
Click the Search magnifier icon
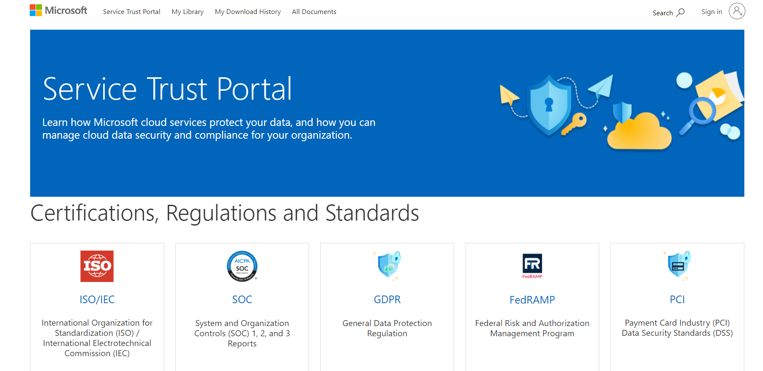(681, 13)
